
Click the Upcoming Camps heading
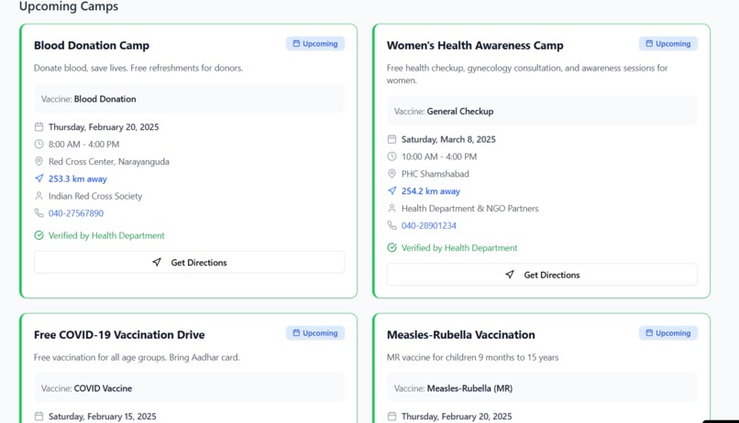pos(69,6)
